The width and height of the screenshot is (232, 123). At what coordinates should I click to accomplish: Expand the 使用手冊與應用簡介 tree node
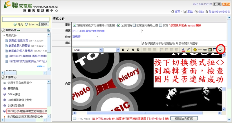click(x=4, y=83)
